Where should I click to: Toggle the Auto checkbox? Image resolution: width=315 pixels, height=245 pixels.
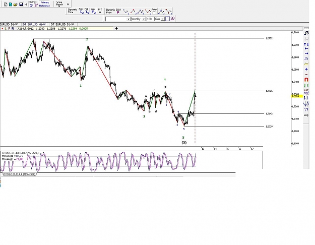coord(154,13)
